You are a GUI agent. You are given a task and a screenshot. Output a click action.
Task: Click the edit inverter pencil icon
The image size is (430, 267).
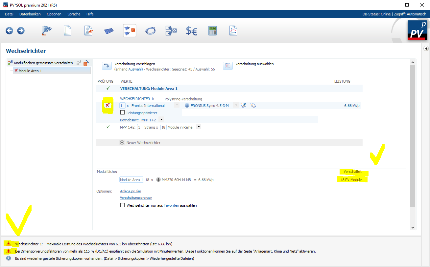(x=243, y=105)
